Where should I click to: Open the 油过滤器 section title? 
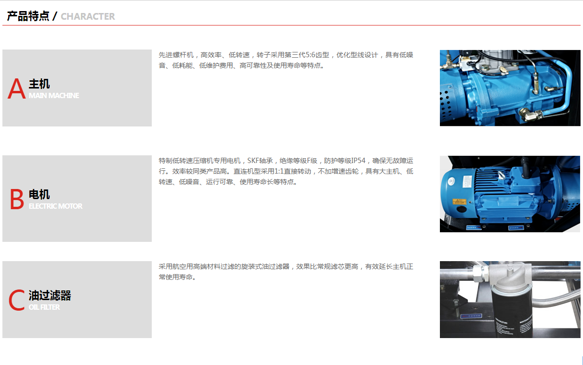click(x=50, y=295)
